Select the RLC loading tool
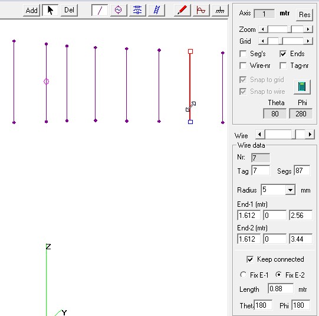The width and height of the screenshot is (319, 316). (x=137, y=10)
